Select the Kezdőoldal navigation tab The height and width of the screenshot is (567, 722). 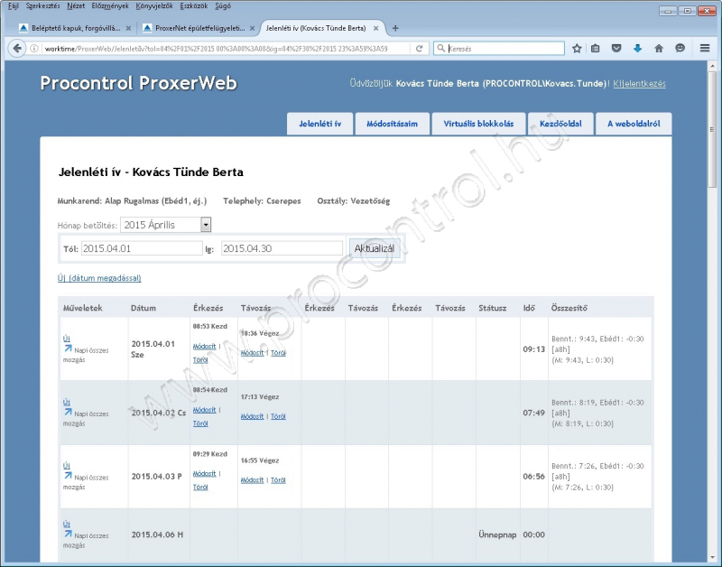[560, 124]
